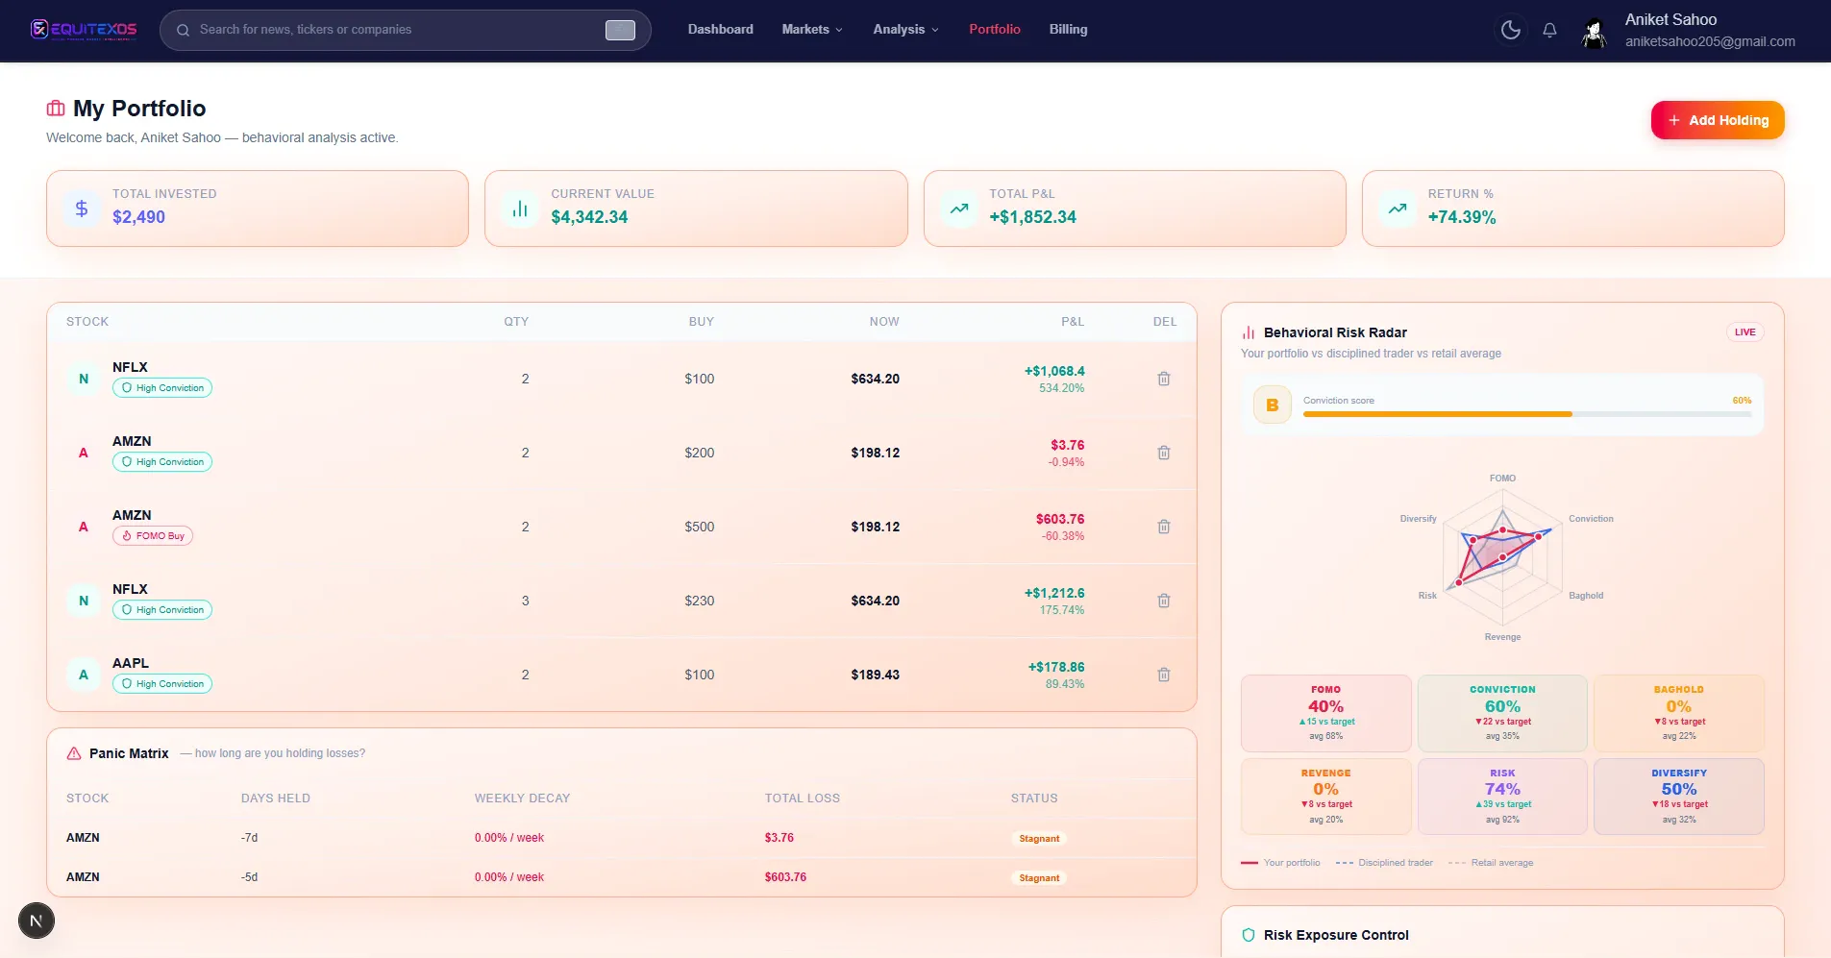The image size is (1831, 958).
Task: Open the Billing page
Action: [x=1069, y=30]
